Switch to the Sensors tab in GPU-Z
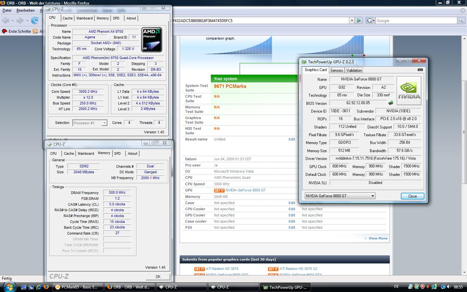Viewport: 467px width, 292px height. pos(337,70)
